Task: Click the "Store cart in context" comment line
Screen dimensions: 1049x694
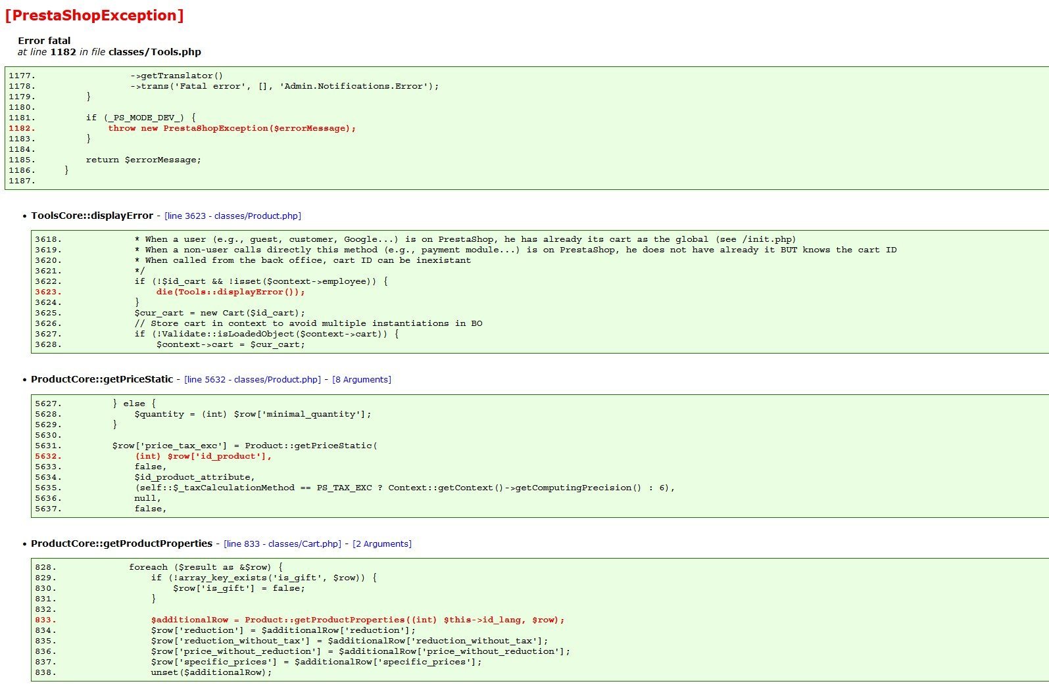Action: pyautogui.click(x=308, y=323)
